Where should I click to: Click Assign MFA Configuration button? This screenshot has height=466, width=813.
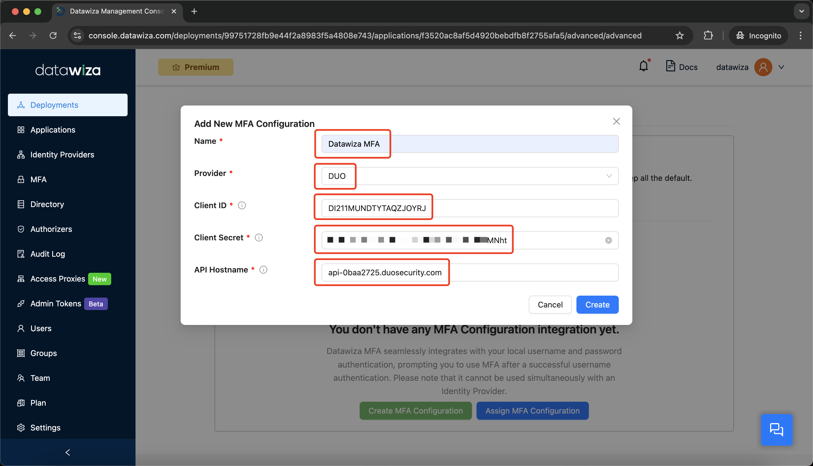click(x=532, y=411)
